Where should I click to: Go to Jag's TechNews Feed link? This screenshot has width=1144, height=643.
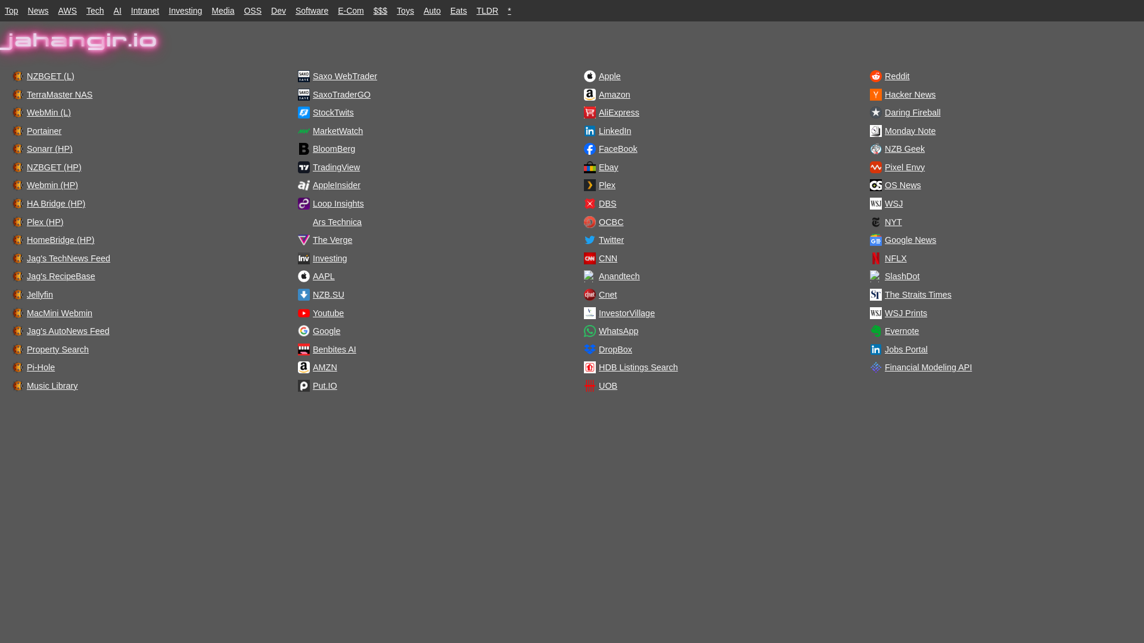point(68,258)
